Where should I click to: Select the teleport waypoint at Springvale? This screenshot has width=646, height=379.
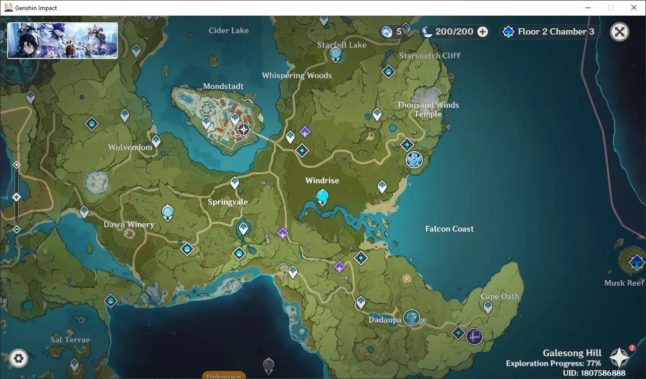(234, 183)
